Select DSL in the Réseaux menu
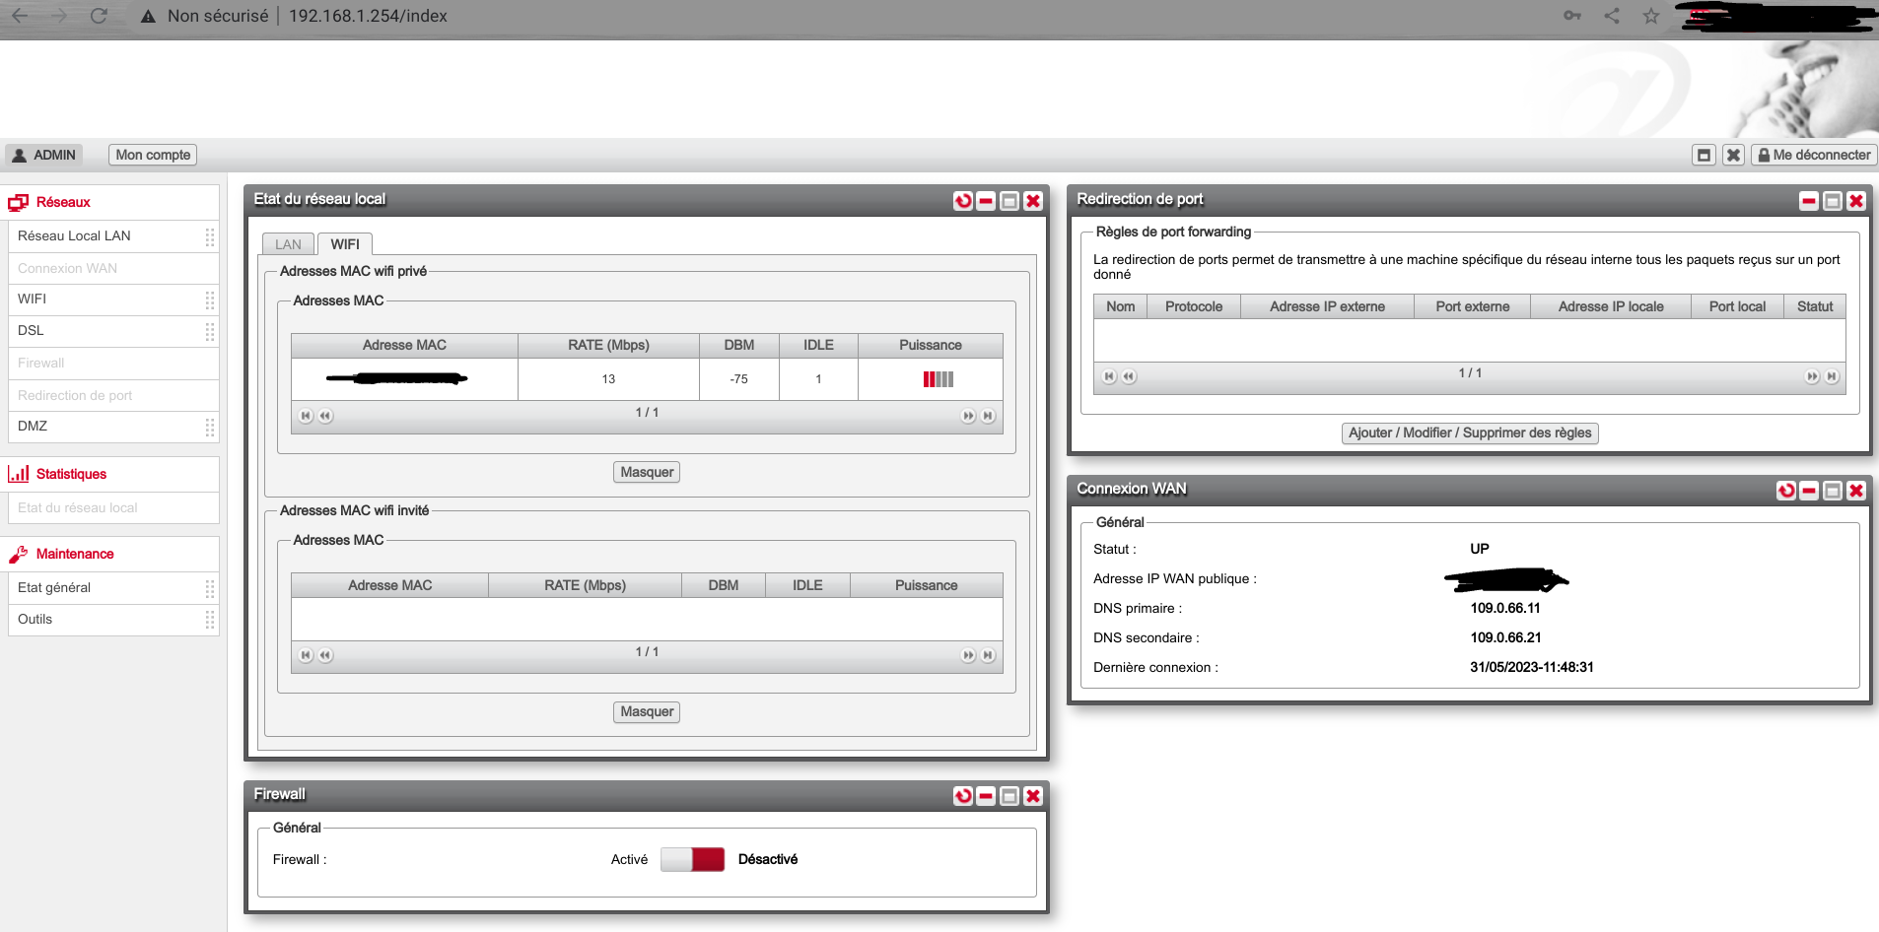 coord(31,330)
